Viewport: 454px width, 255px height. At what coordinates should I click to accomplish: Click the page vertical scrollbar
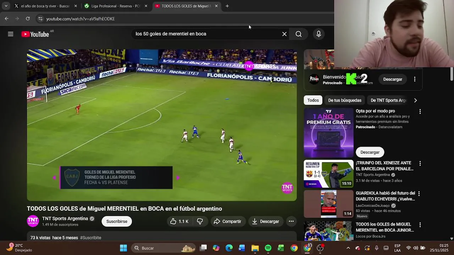pyautogui.click(x=452, y=74)
